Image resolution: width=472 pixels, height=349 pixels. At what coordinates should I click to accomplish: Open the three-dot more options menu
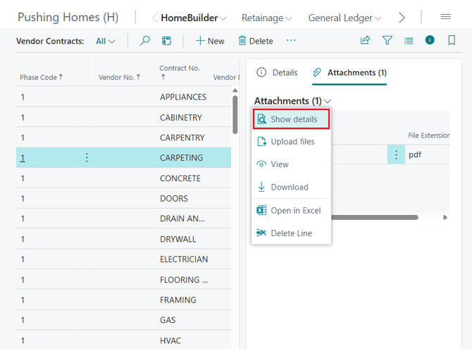pos(291,40)
